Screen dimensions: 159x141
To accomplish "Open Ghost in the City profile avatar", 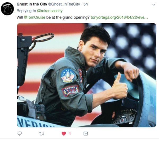I will point(7,9).
